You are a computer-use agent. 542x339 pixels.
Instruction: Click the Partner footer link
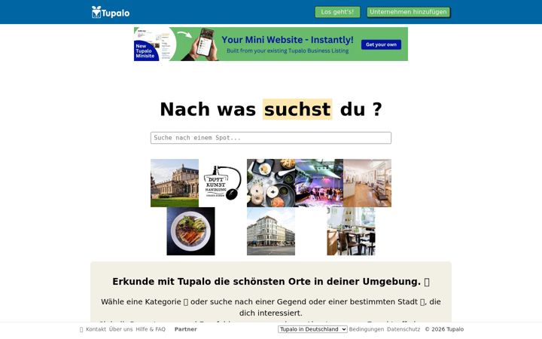[x=186, y=329]
